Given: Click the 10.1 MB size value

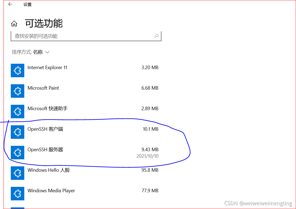Looking at the screenshot, I should (x=151, y=129).
